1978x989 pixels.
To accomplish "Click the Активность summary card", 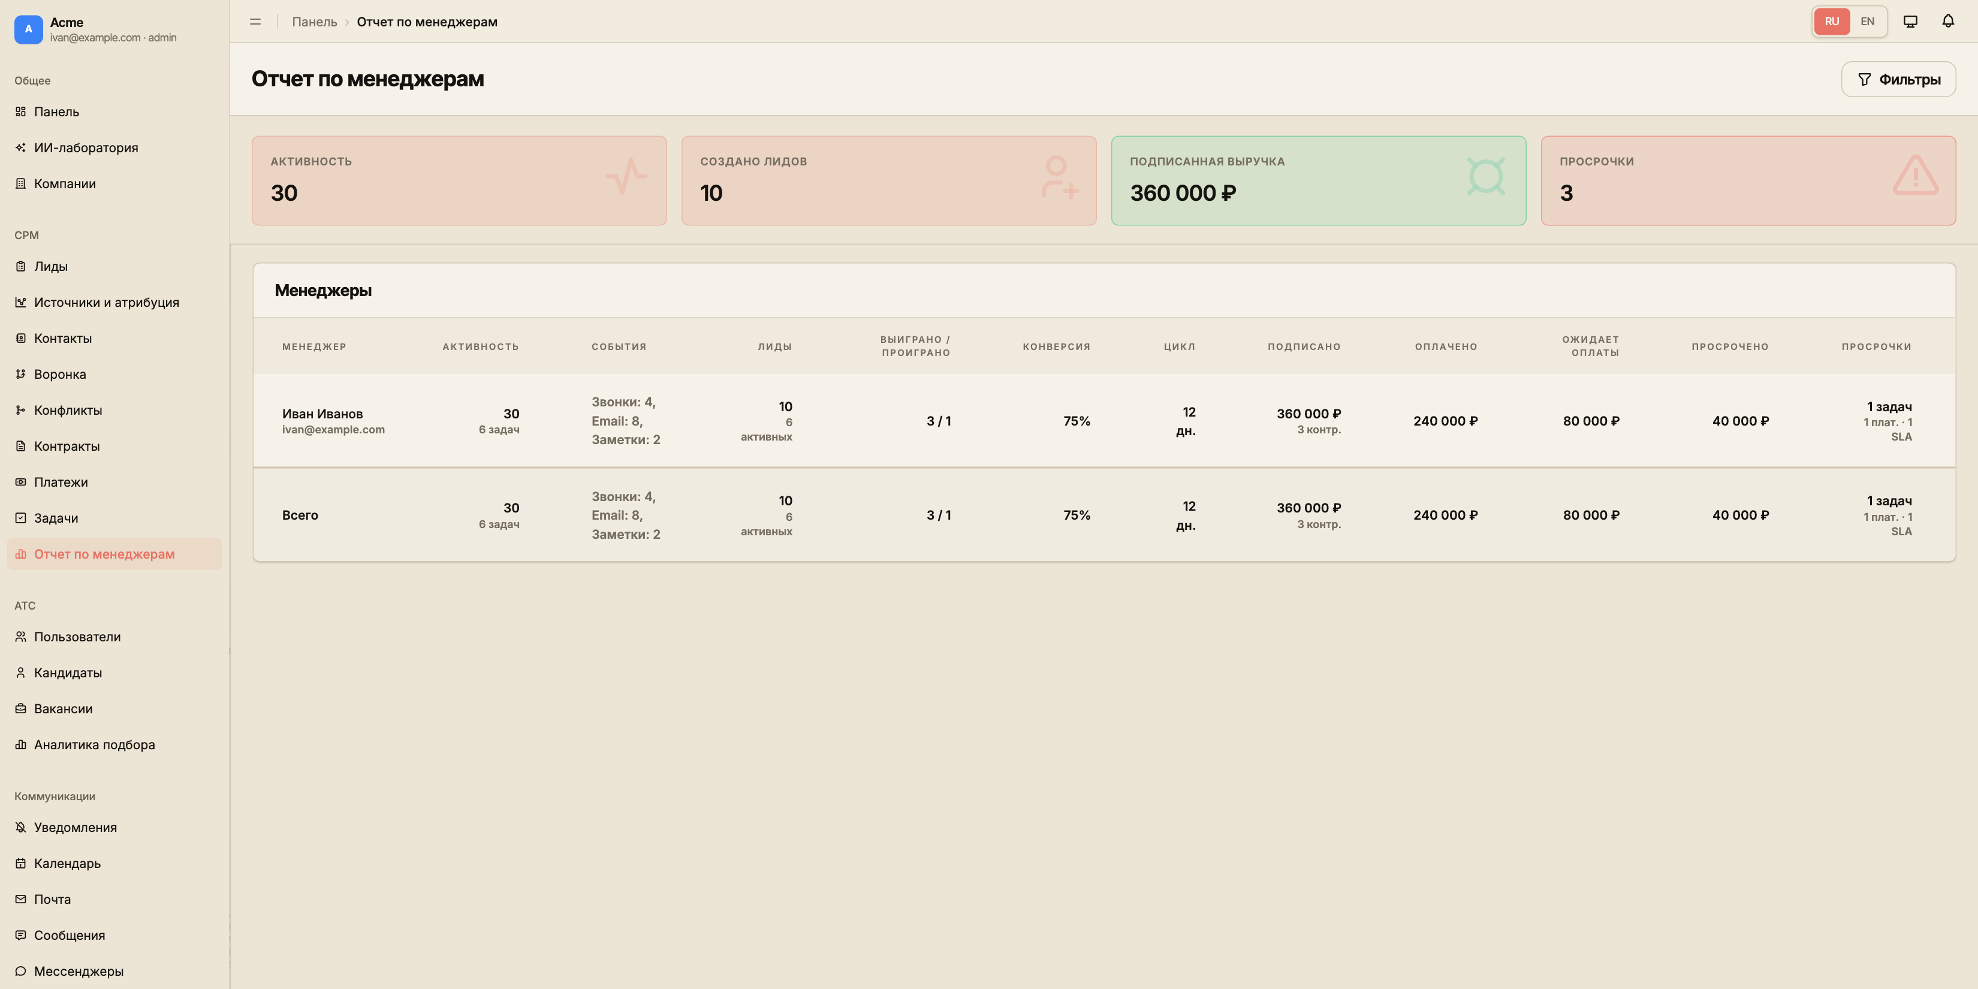I will 459,181.
